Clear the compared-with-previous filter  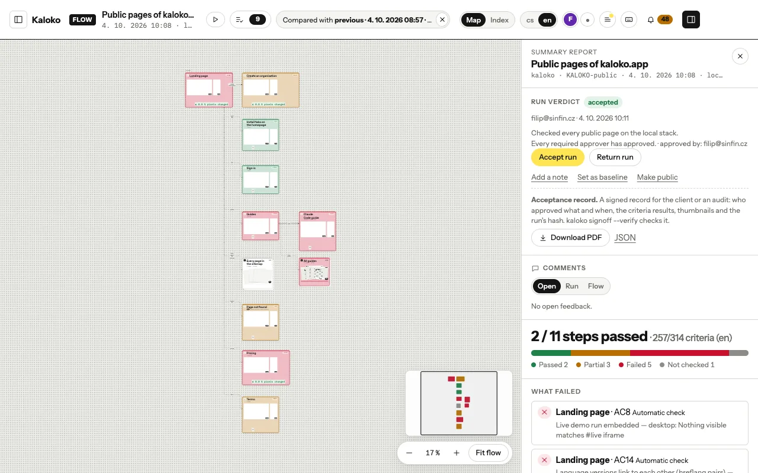click(x=442, y=20)
